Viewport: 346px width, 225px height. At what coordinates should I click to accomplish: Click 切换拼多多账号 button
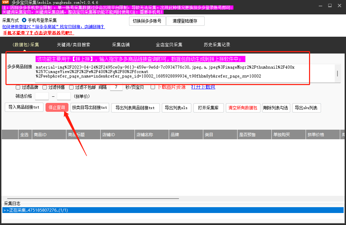tap(147, 21)
